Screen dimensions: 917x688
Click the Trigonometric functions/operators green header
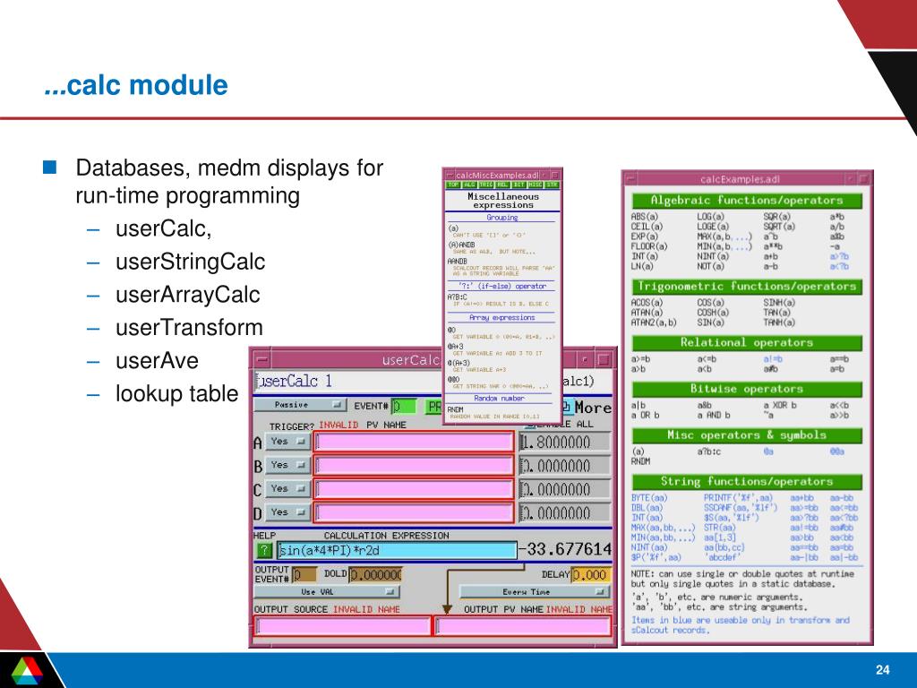click(747, 287)
